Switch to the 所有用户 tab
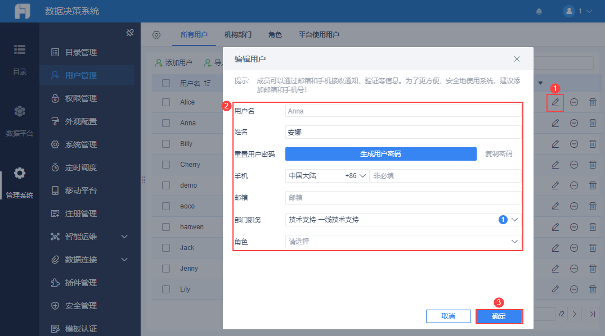Image resolution: width=605 pixels, height=336 pixels. pos(194,35)
